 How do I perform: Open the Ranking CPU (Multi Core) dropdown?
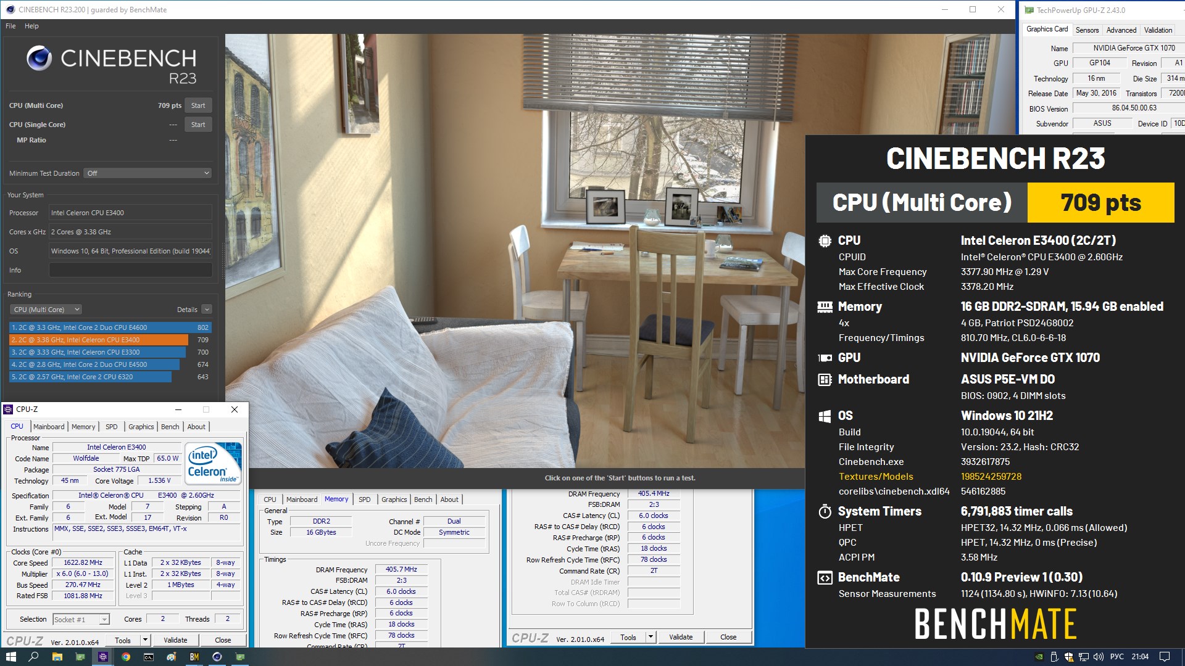[x=46, y=310]
